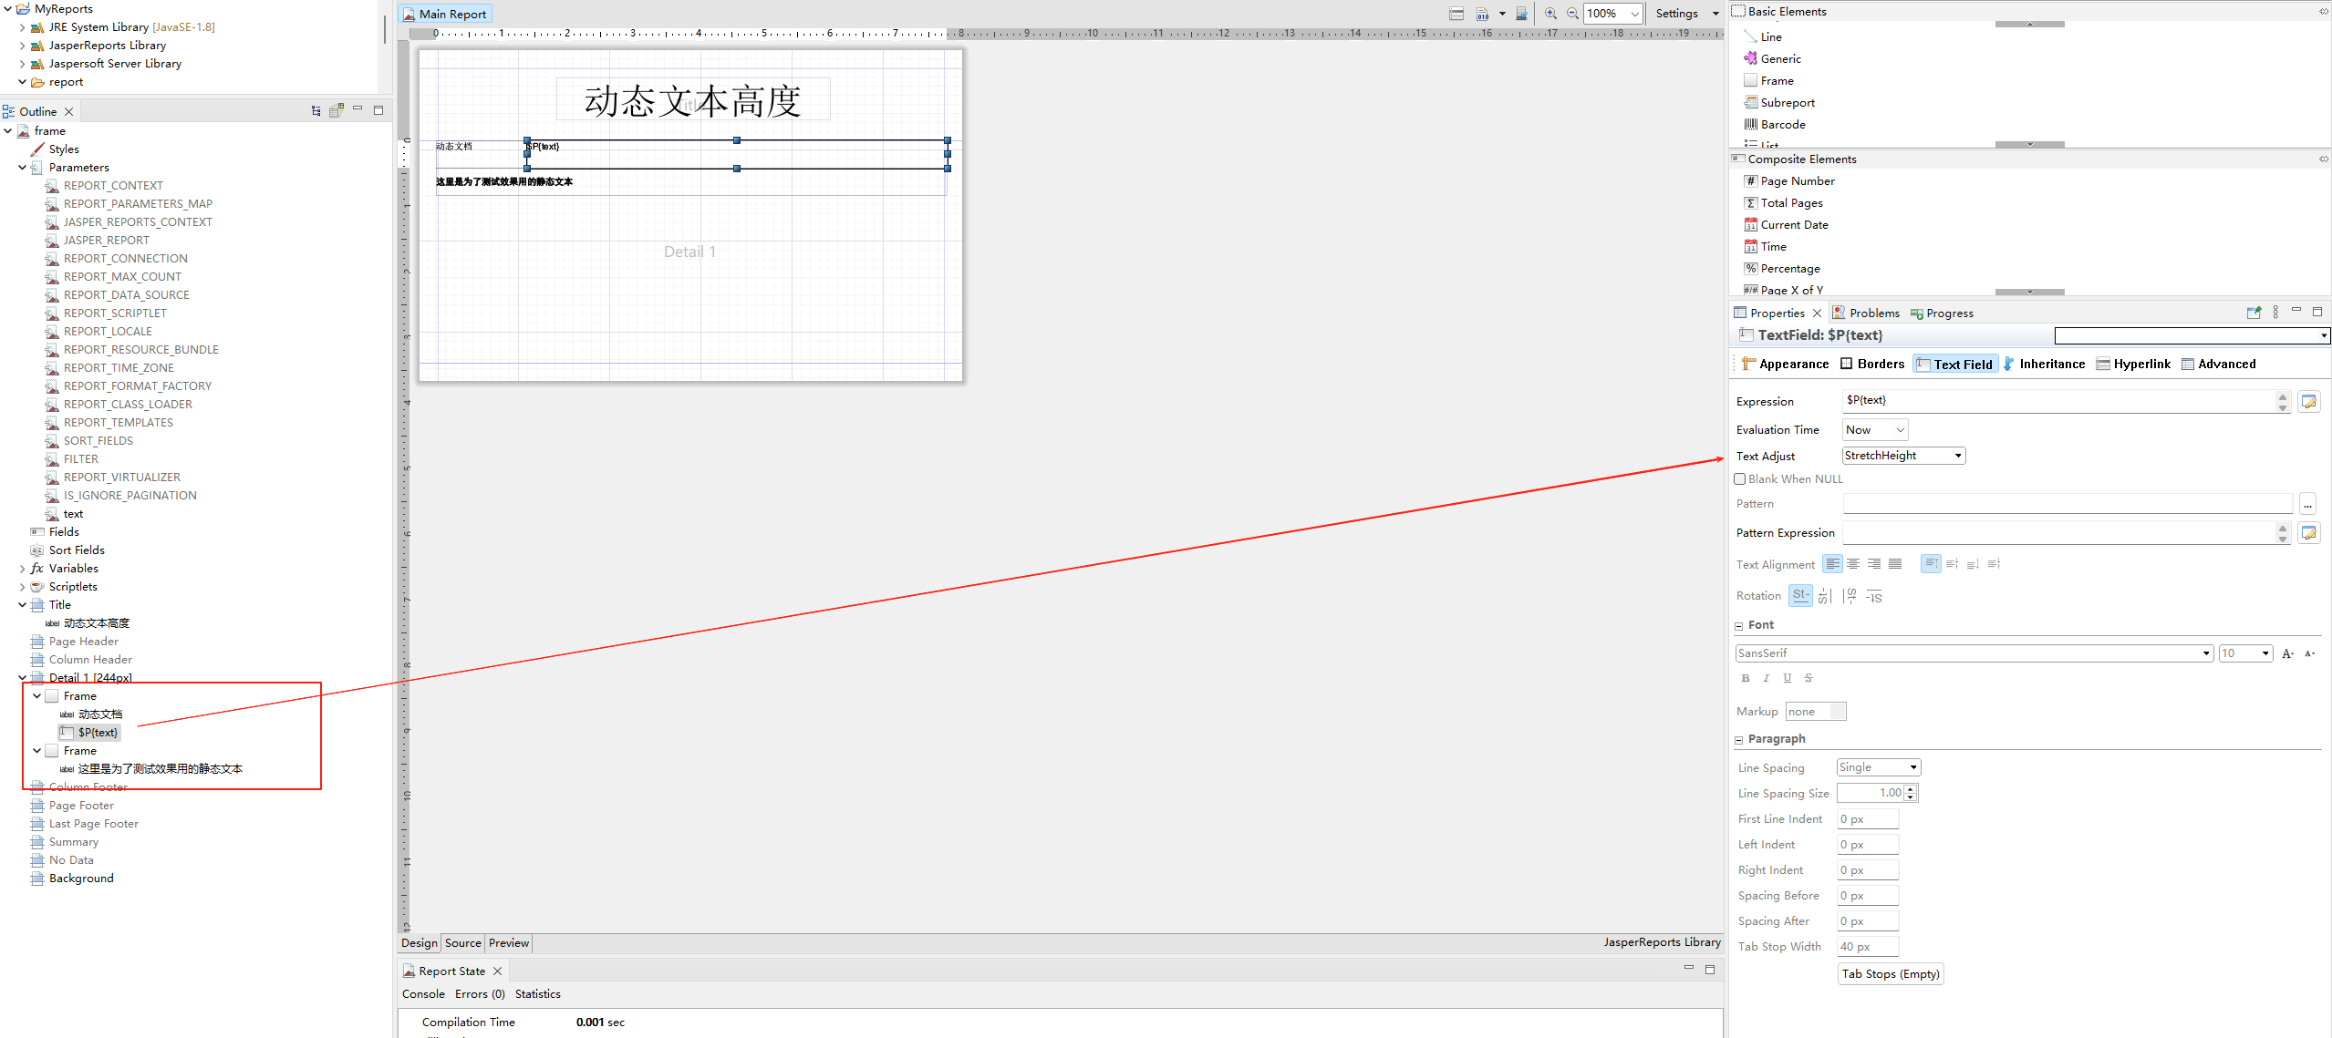
Task: Select the Line tool in Basic Elements
Action: pyautogui.click(x=1769, y=36)
